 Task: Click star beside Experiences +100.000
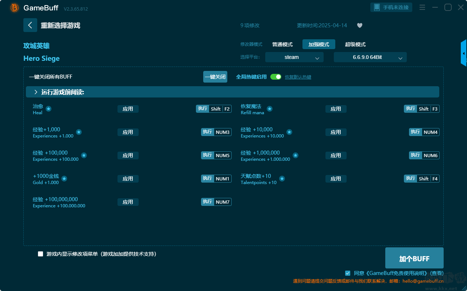pyautogui.click(x=84, y=155)
